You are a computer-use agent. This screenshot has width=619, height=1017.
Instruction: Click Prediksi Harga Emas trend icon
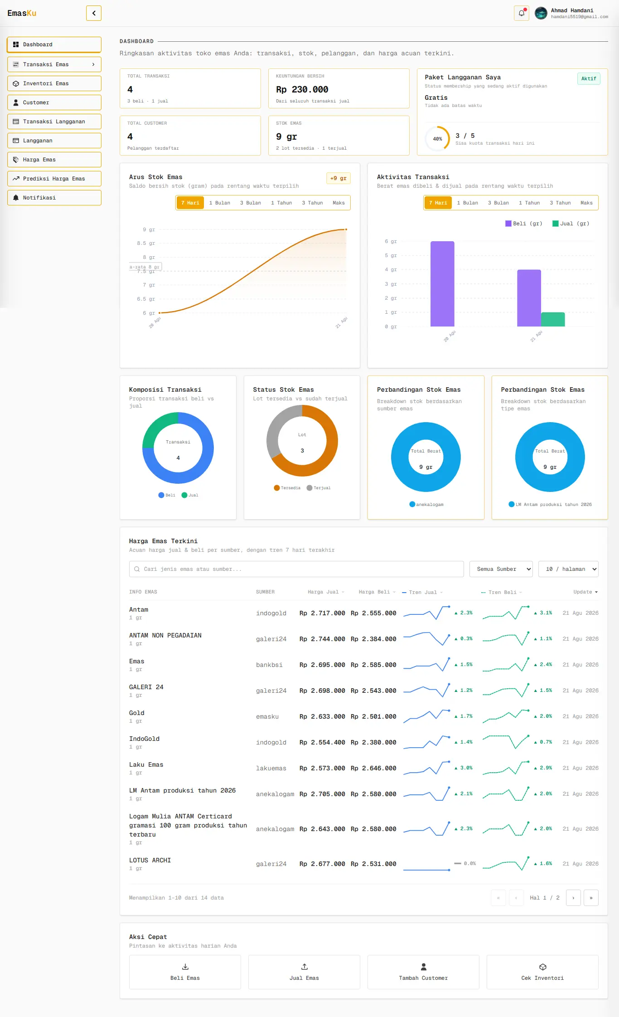[16, 179]
